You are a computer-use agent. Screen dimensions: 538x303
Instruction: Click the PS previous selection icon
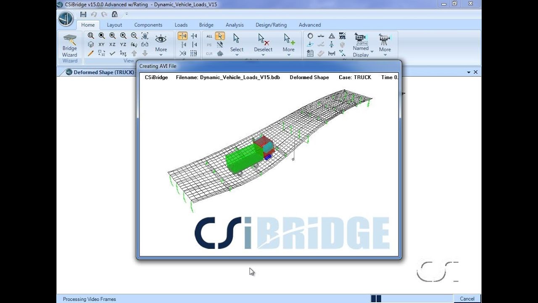coord(209,45)
